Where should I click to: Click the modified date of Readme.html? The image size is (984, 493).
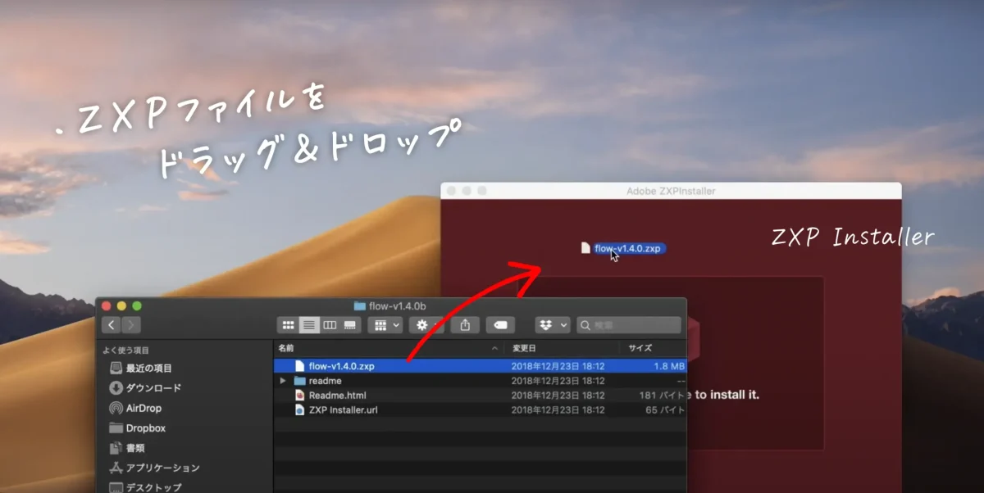pos(558,396)
